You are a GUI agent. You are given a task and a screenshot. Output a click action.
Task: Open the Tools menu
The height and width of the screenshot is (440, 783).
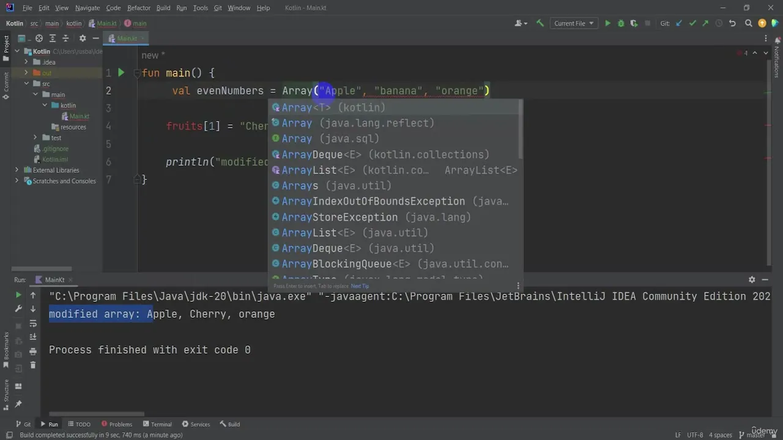[x=201, y=8]
